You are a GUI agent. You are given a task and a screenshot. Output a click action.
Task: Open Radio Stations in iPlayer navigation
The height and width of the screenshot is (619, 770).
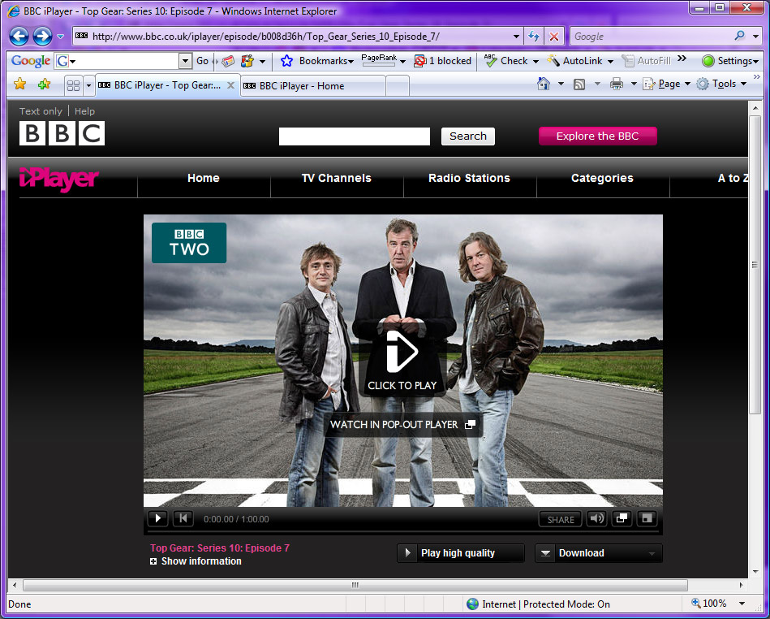click(x=469, y=178)
